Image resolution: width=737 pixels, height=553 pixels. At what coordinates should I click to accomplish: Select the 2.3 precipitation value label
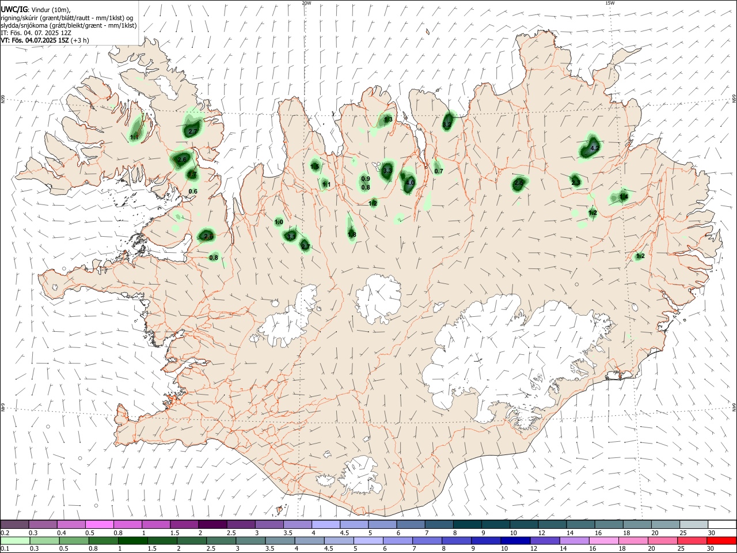576,183
